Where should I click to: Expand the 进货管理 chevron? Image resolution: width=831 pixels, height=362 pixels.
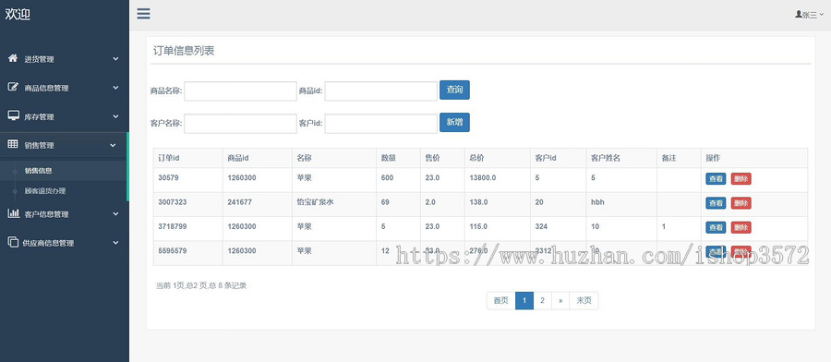point(115,59)
